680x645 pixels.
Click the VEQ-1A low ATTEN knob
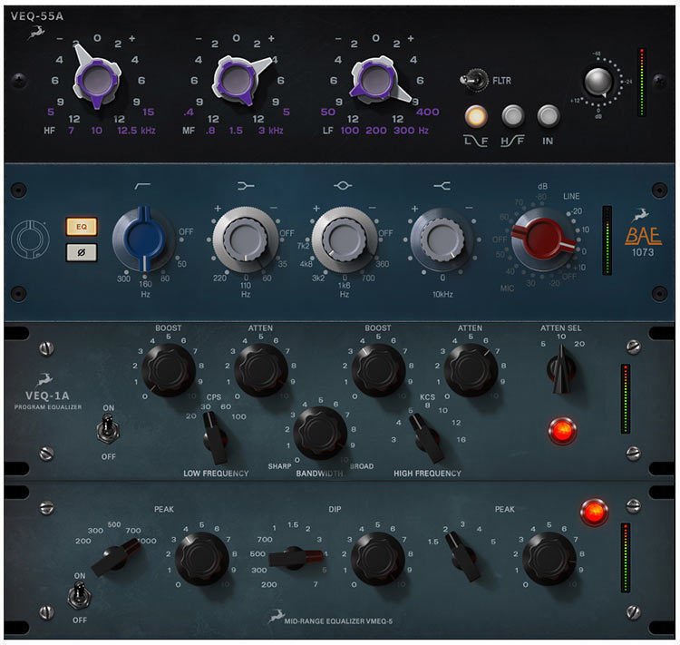pos(260,370)
